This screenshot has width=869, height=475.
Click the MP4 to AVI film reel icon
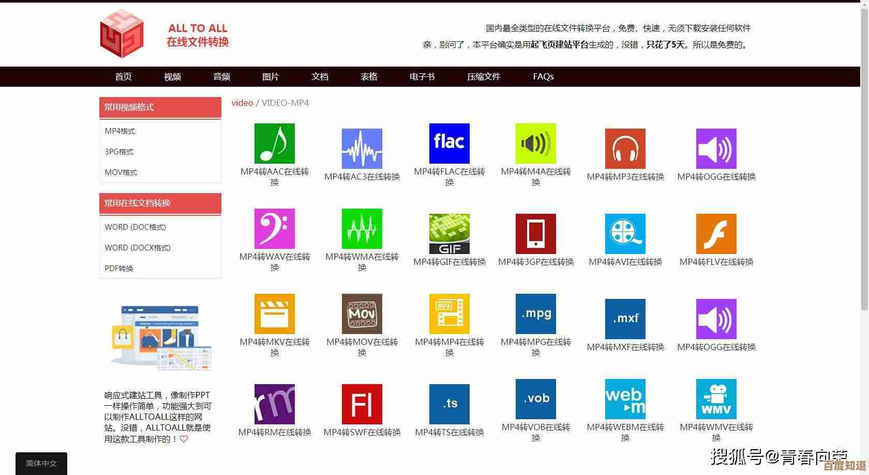[x=625, y=234]
